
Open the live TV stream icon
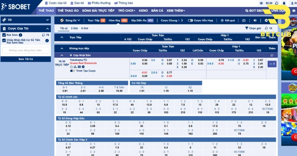[244, 21]
